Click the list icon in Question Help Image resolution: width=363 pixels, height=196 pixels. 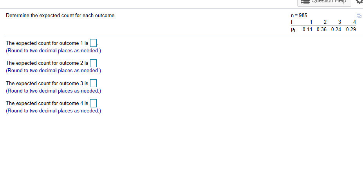(x=305, y=2)
